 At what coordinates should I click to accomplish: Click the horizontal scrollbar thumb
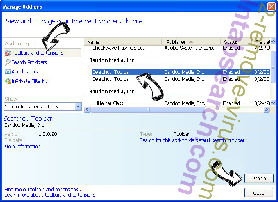[148, 110]
